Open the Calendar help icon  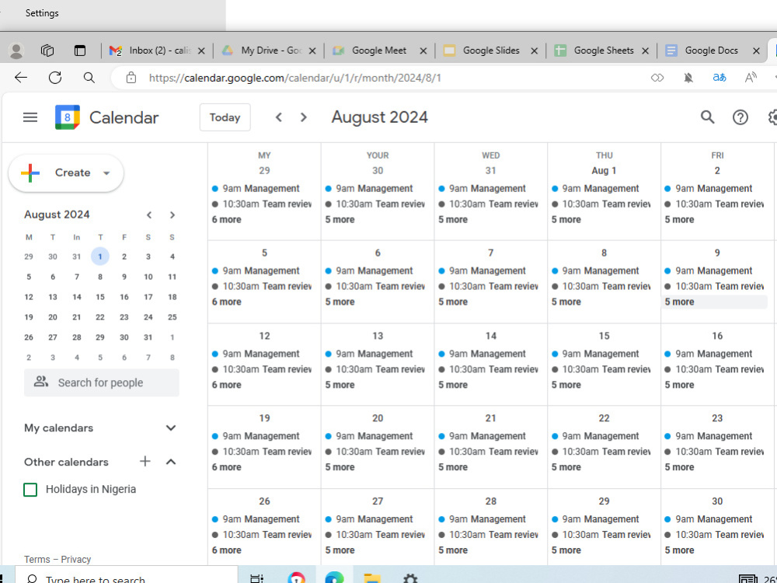(740, 117)
